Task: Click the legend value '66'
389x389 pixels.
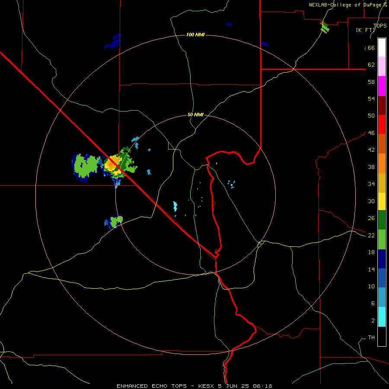Action: pyautogui.click(x=371, y=48)
